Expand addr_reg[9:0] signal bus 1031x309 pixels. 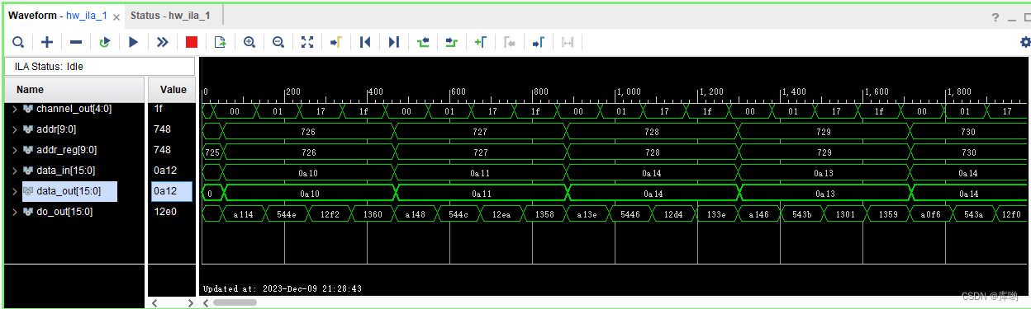[14, 150]
